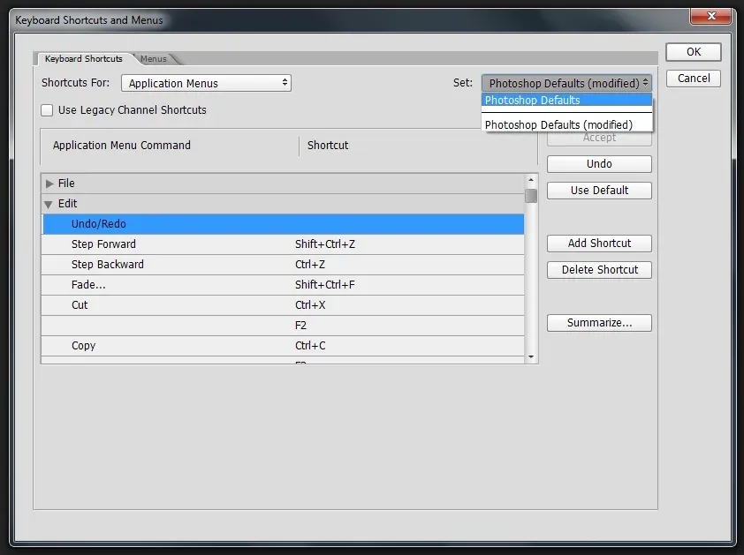Image resolution: width=744 pixels, height=555 pixels.
Task: Click the F2 shortcut cell
Action: pyautogui.click(x=300, y=326)
